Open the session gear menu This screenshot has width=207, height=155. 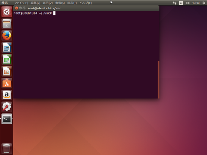coord(204,3)
